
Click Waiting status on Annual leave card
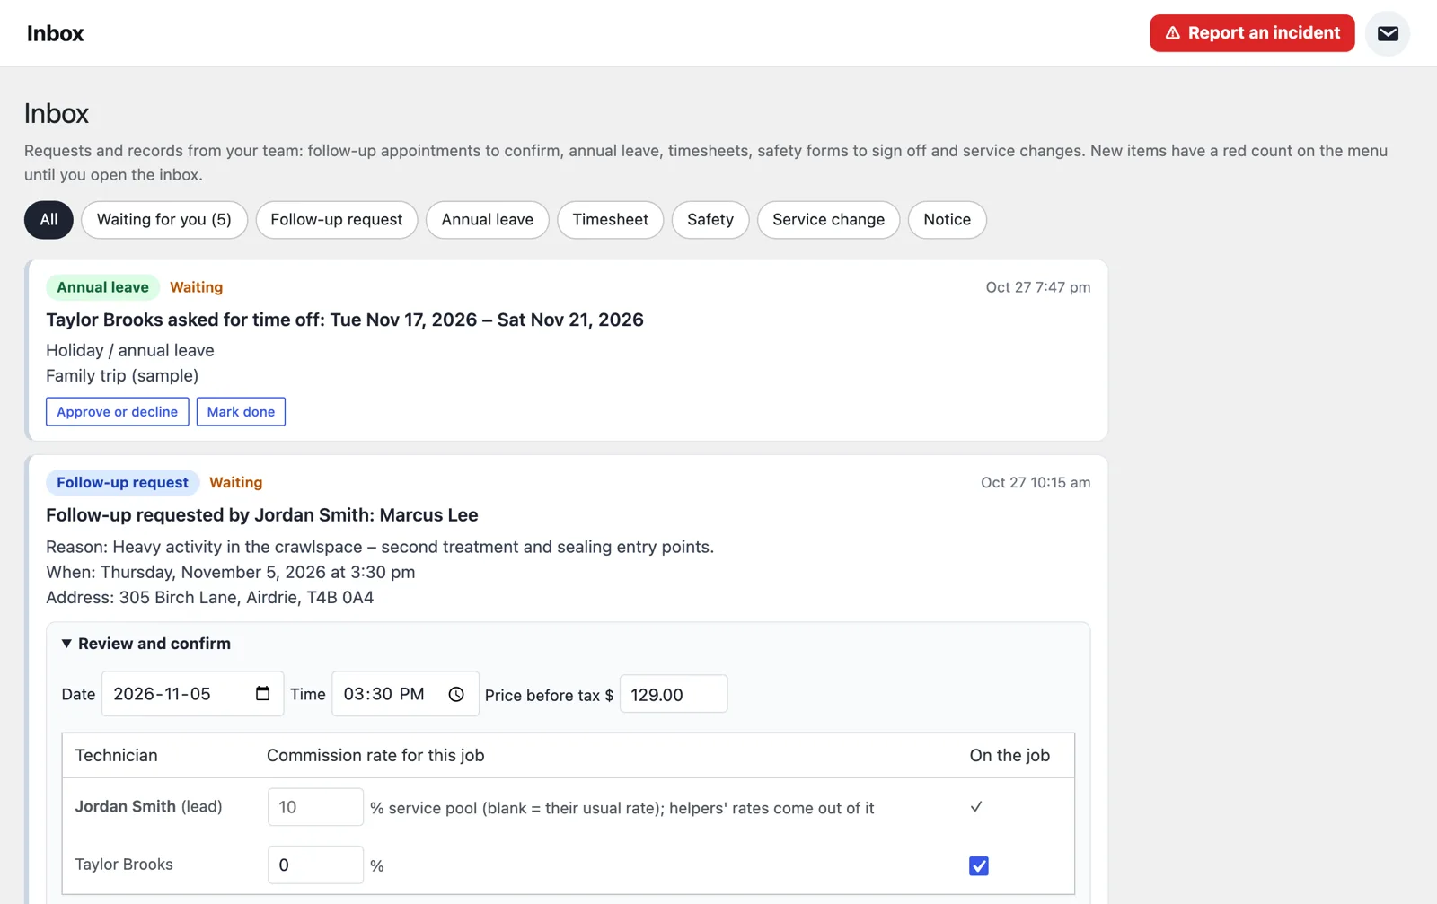[x=197, y=287]
